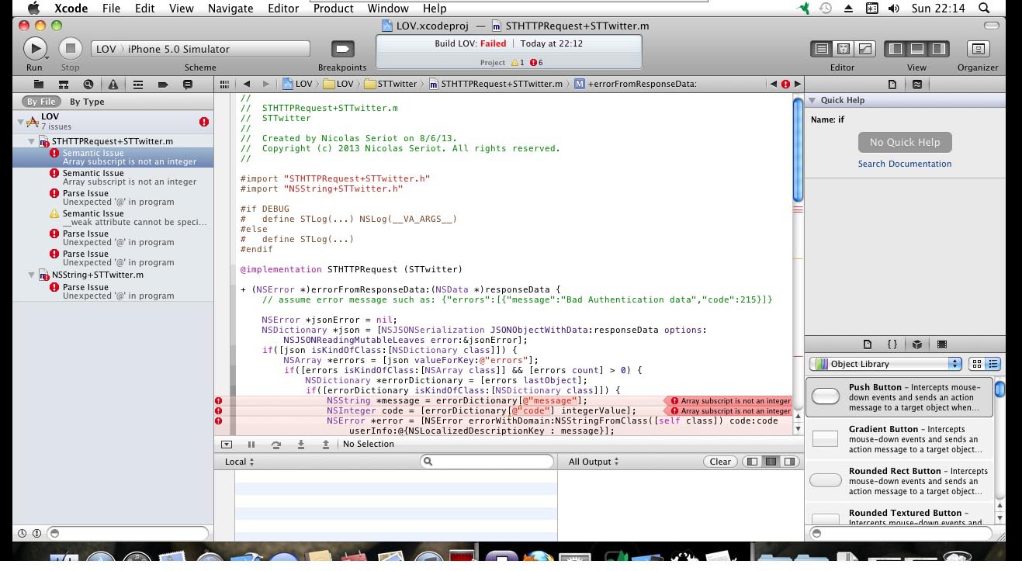Open the Object Library dropdown
Viewport: 1022px width, 571px height.
point(885,364)
